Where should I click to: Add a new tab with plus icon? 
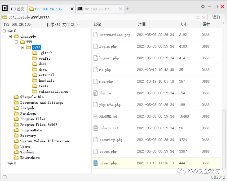127,9
